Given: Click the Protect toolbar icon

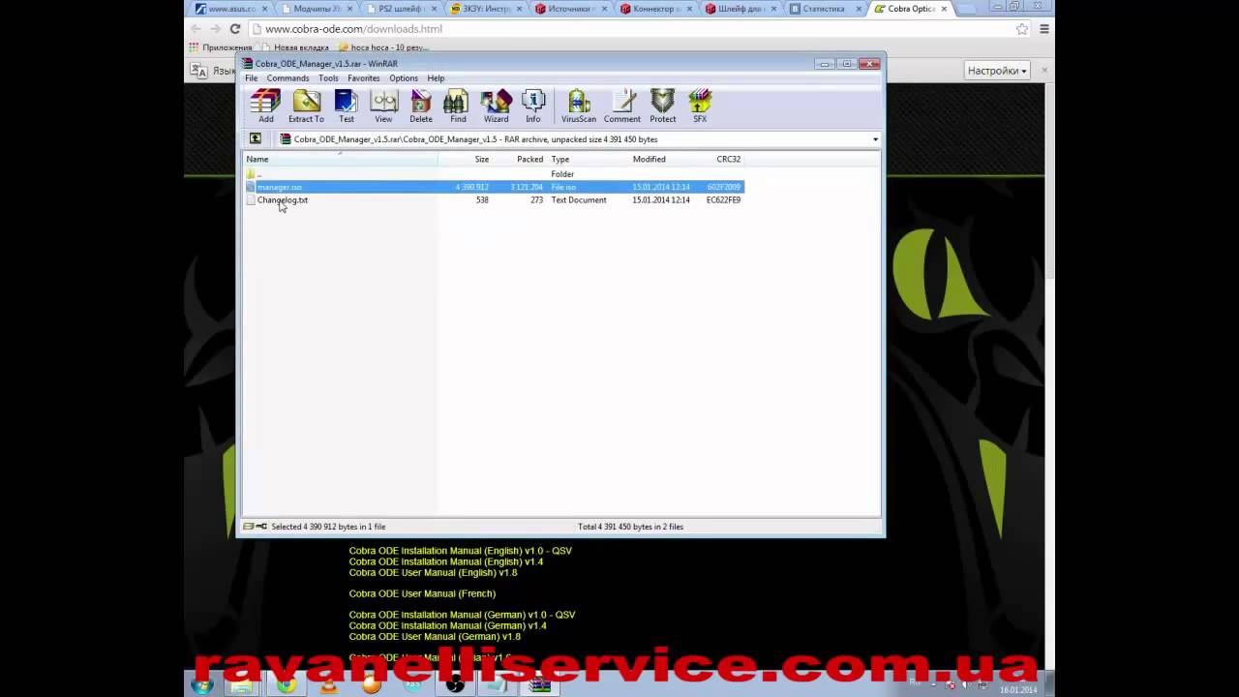Looking at the screenshot, I should [663, 106].
